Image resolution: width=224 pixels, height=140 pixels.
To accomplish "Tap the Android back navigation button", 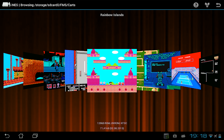I will tap(7, 136).
